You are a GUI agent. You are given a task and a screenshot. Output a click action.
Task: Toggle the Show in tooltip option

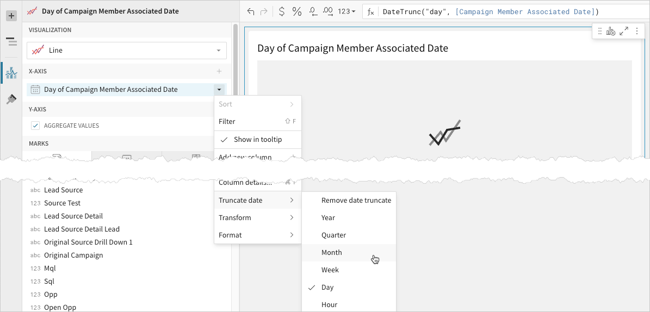click(x=257, y=139)
